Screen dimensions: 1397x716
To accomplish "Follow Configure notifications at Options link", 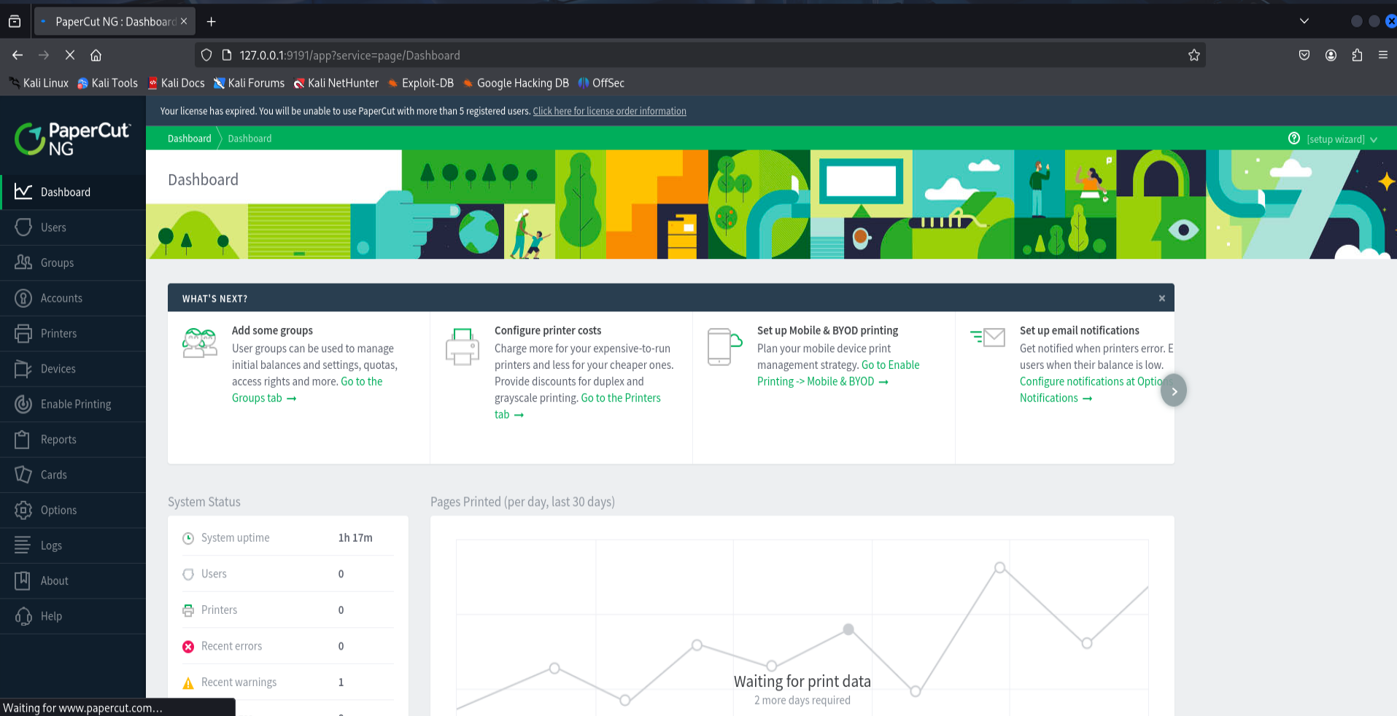I will tap(1096, 389).
